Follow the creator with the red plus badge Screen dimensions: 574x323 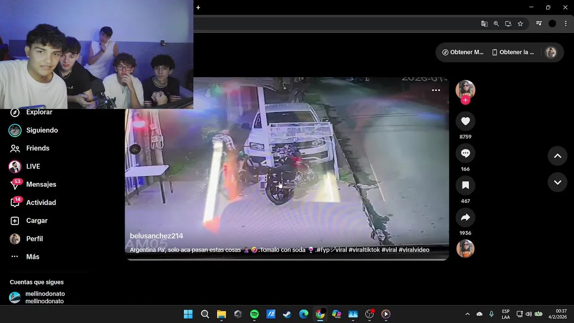point(465,100)
